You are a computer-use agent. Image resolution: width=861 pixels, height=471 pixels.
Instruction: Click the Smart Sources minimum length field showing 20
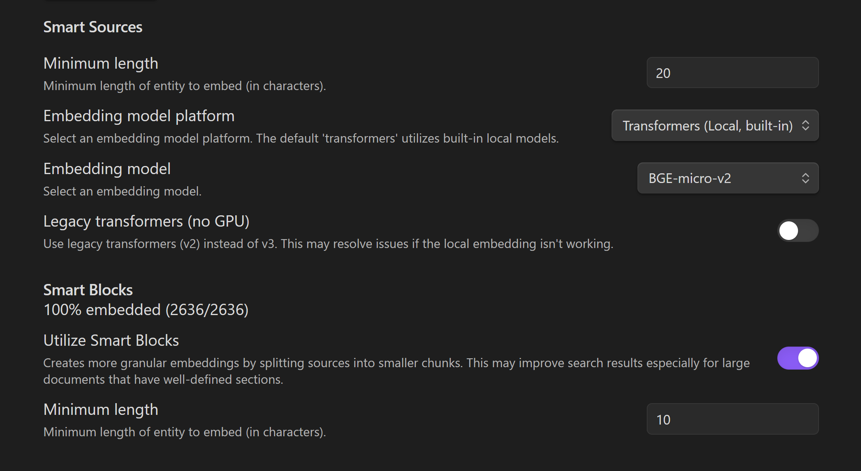click(732, 73)
